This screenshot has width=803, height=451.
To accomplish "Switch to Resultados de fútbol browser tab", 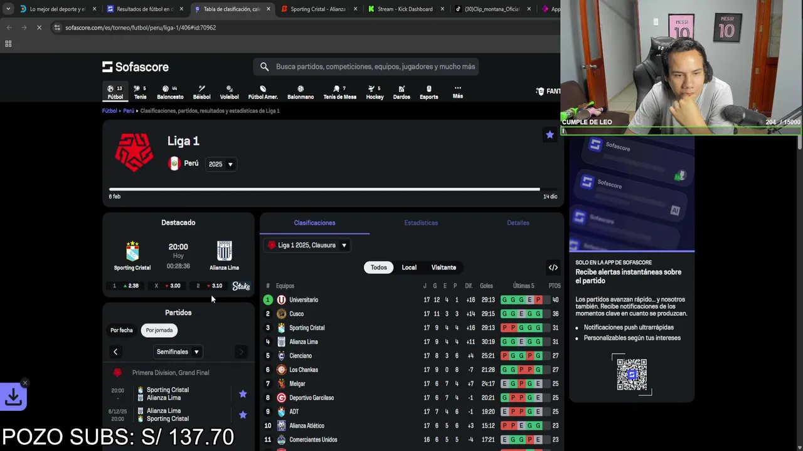I will (x=144, y=9).
